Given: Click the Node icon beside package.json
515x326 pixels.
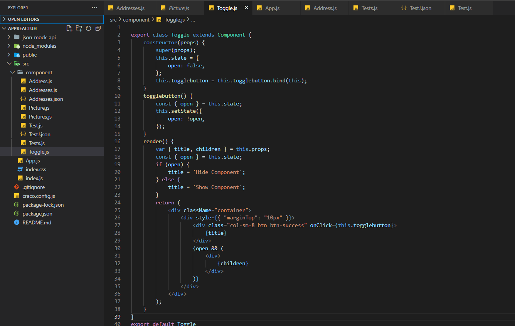Looking at the screenshot, I should [x=17, y=214].
